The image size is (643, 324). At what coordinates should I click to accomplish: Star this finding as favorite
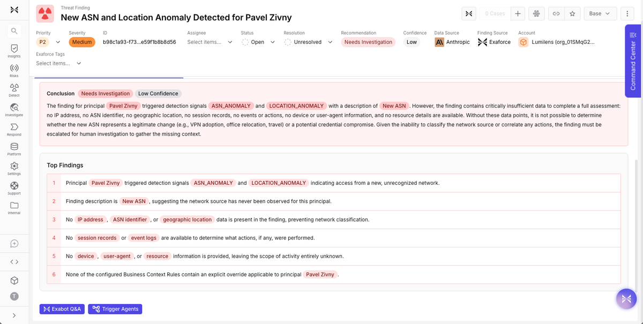pyautogui.click(x=572, y=13)
